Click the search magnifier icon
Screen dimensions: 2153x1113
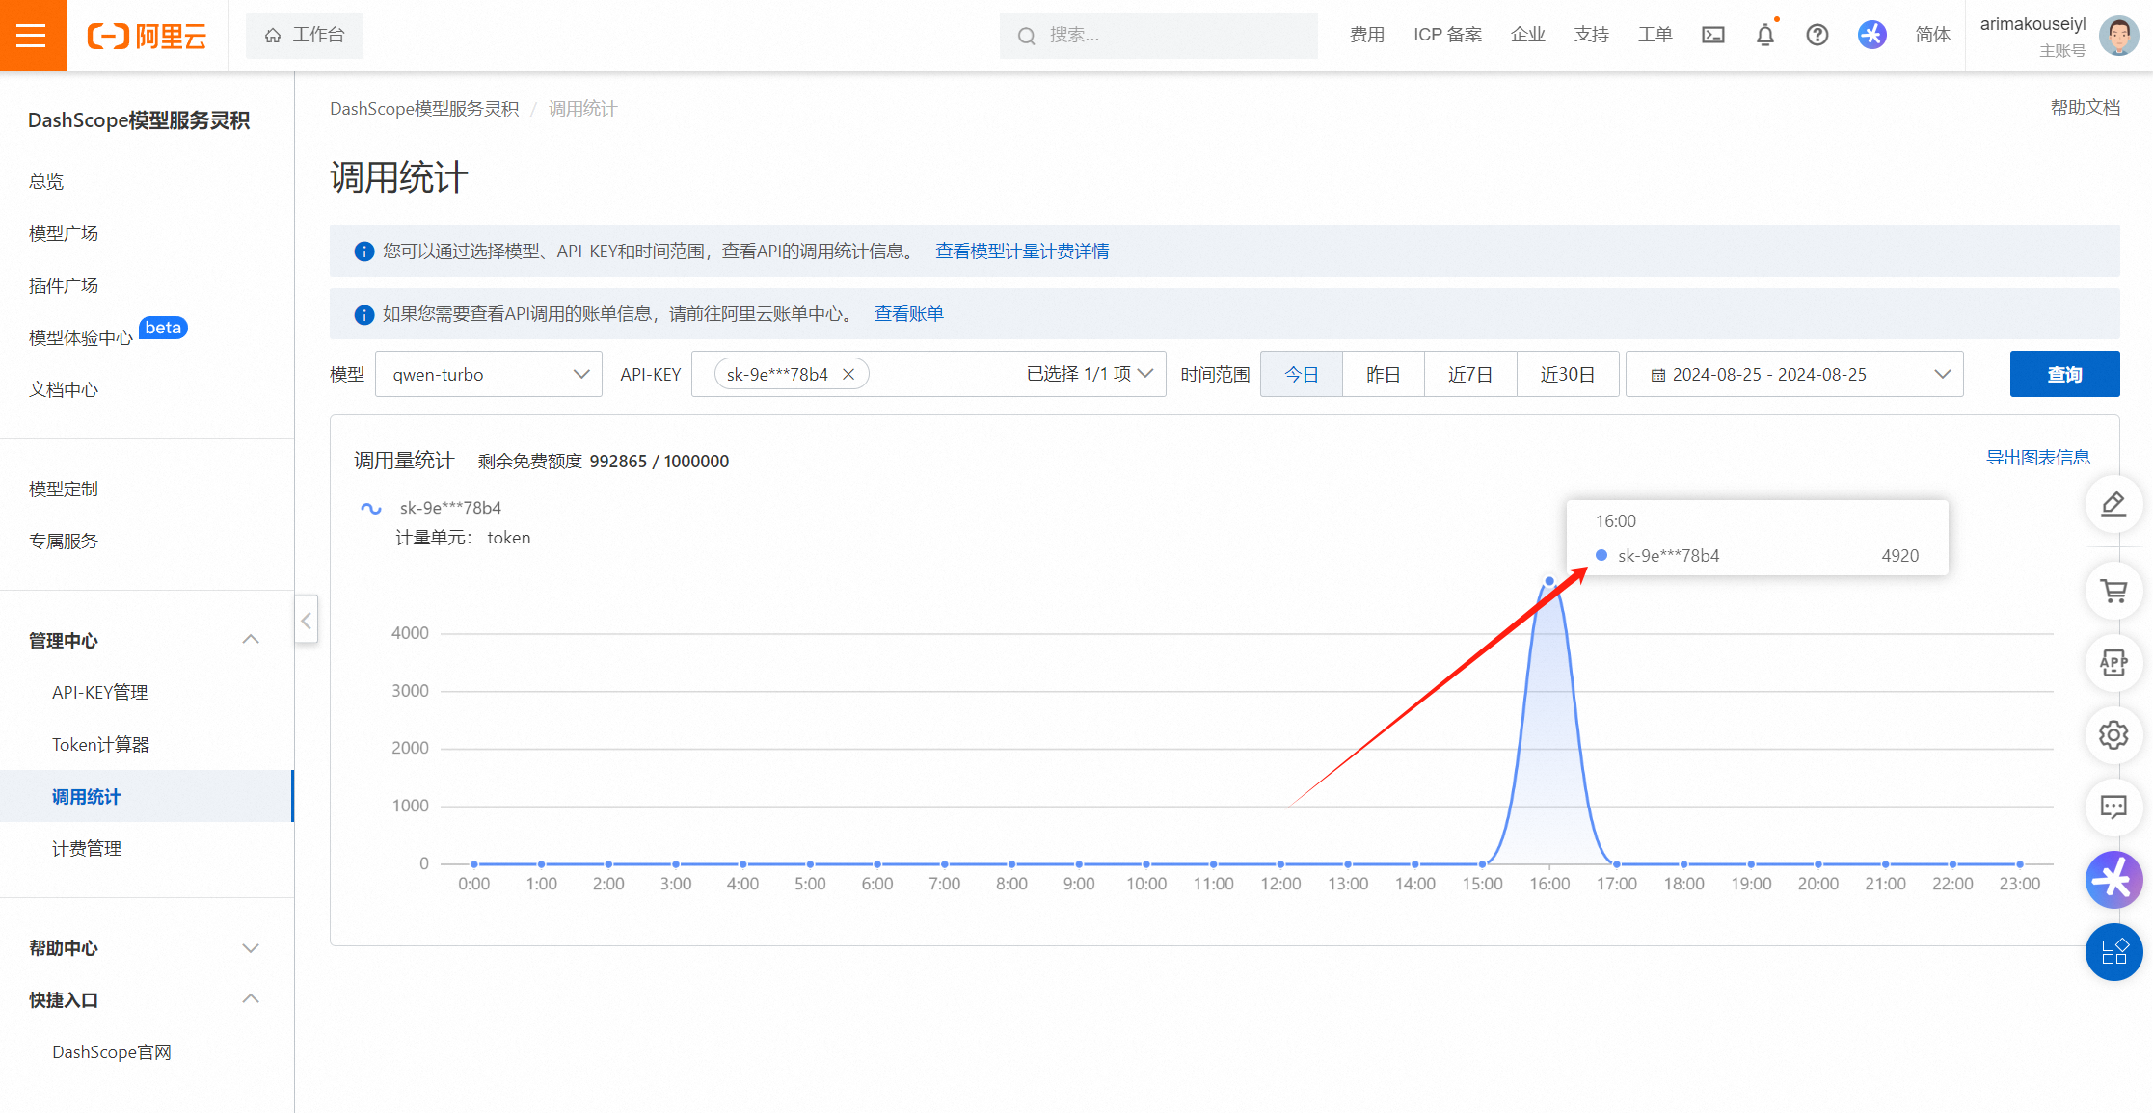(x=1027, y=36)
